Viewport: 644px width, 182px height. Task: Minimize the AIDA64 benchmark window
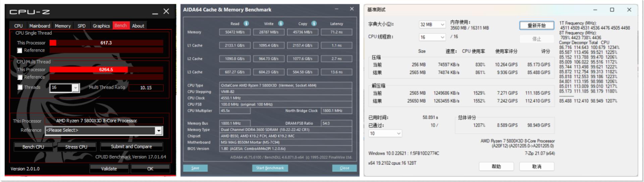coord(336,9)
